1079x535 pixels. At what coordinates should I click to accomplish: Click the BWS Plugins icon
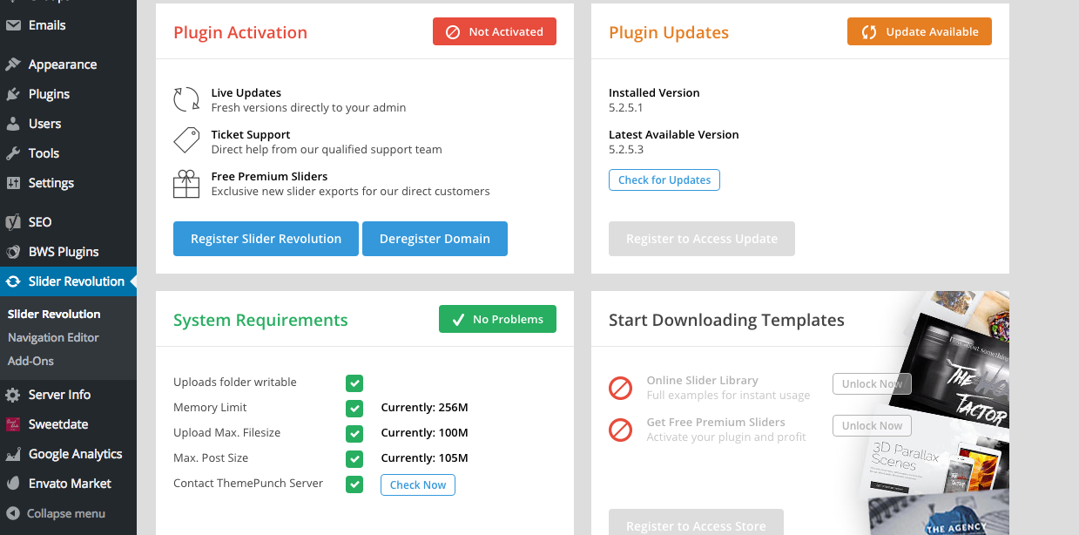click(x=13, y=252)
